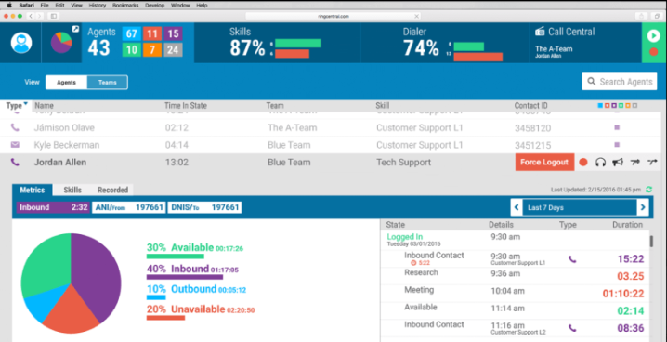Click the envelope icon in Kyle Beckerman row
Image resolution: width=667 pixels, height=342 pixels.
pyautogui.click(x=15, y=145)
